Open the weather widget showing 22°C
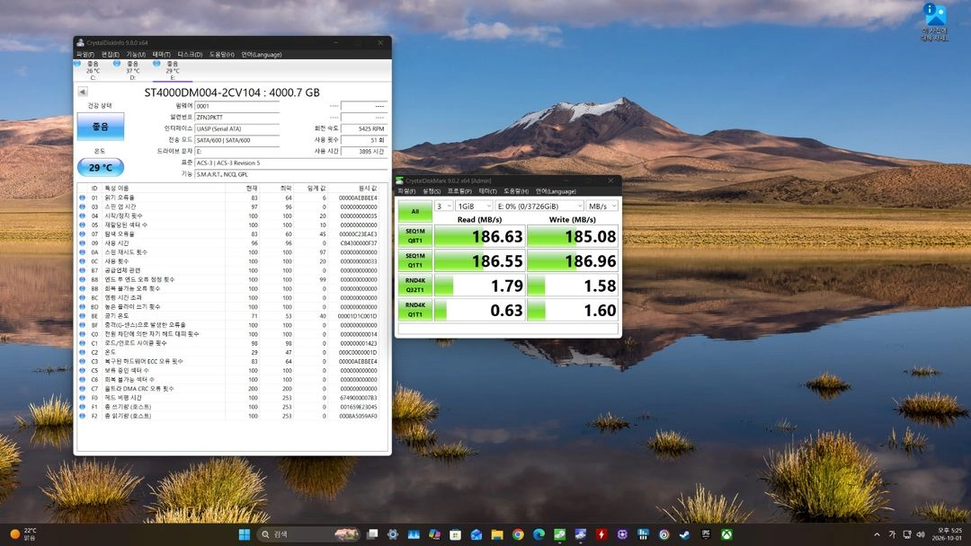The image size is (971, 546). [23, 534]
